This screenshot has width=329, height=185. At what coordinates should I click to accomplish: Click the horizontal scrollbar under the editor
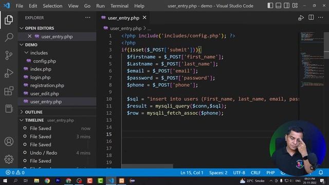(x=147, y=166)
